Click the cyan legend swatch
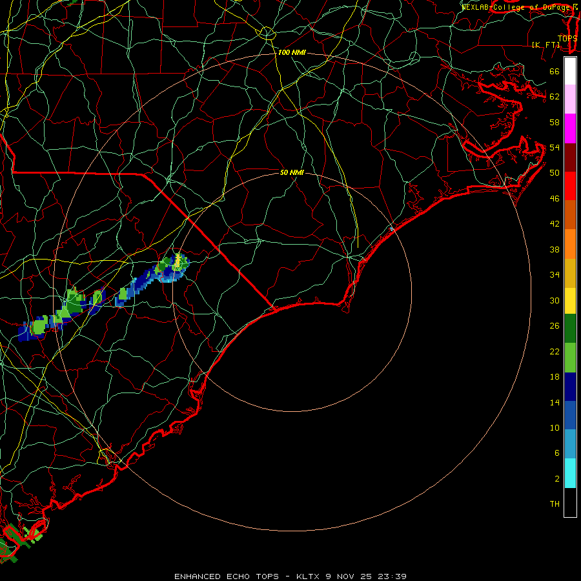This screenshot has width=581, height=581. pyautogui.click(x=570, y=473)
